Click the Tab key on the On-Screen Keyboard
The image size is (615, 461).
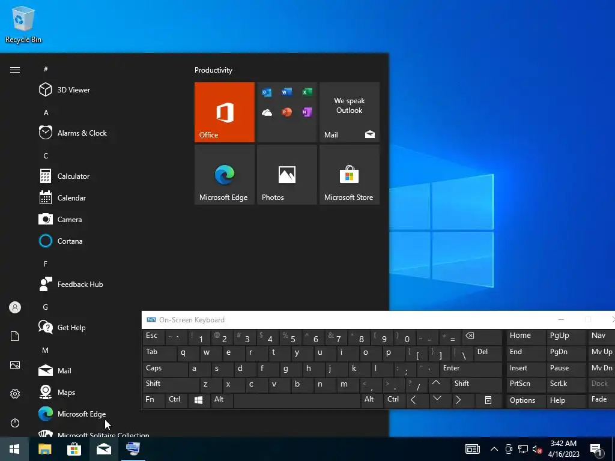coord(159,352)
